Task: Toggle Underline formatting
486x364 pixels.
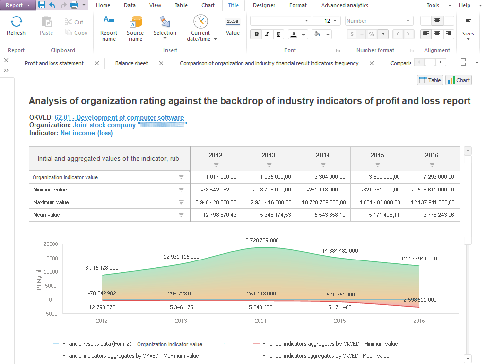Action: click(278, 35)
